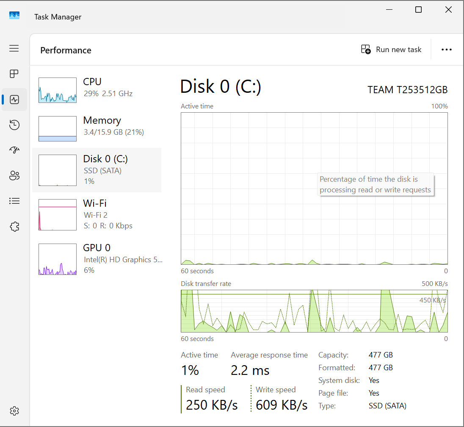The height and width of the screenshot is (427, 464).
Task: Click the CPU mini graph thumbnail
Action: click(x=58, y=90)
